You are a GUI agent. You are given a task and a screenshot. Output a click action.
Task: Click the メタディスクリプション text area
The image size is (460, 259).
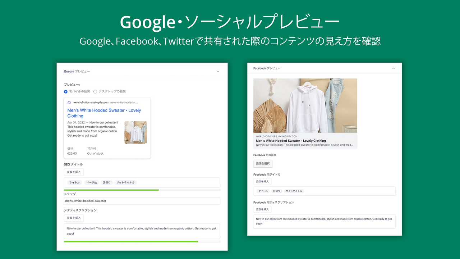[x=142, y=231]
